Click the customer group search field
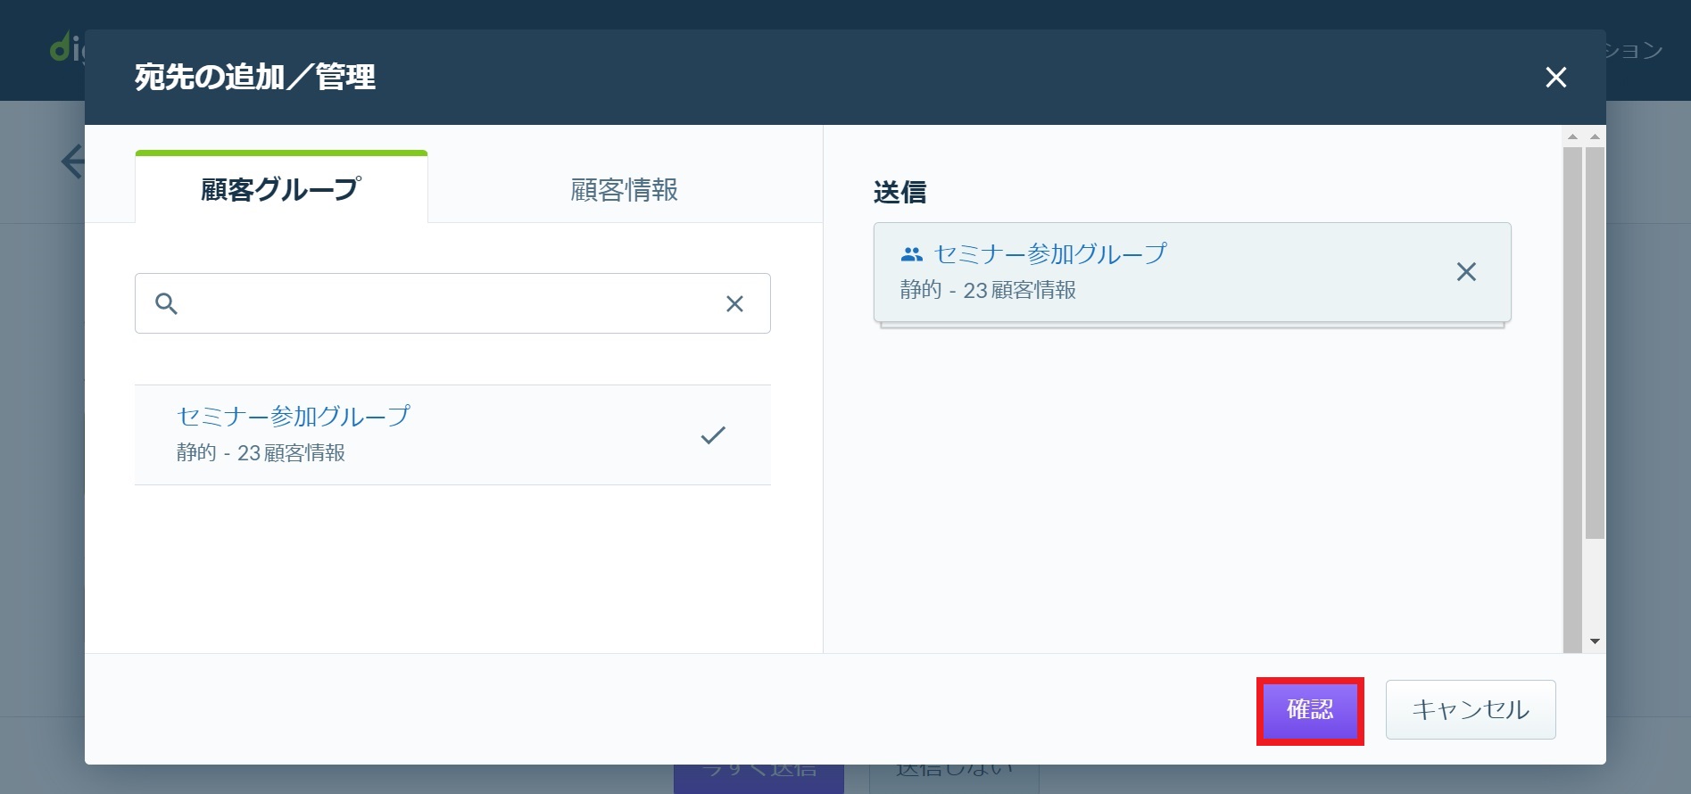The width and height of the screenshot is (1691, 794). coord(452,303)
